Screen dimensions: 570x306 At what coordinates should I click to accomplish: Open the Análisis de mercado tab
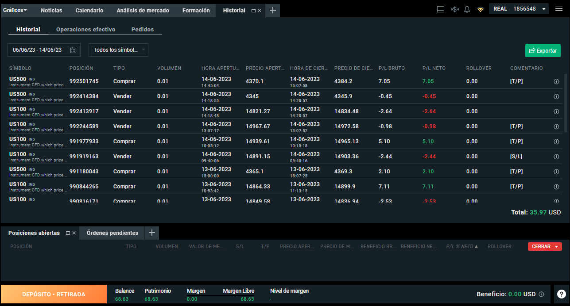click(143, 10)
